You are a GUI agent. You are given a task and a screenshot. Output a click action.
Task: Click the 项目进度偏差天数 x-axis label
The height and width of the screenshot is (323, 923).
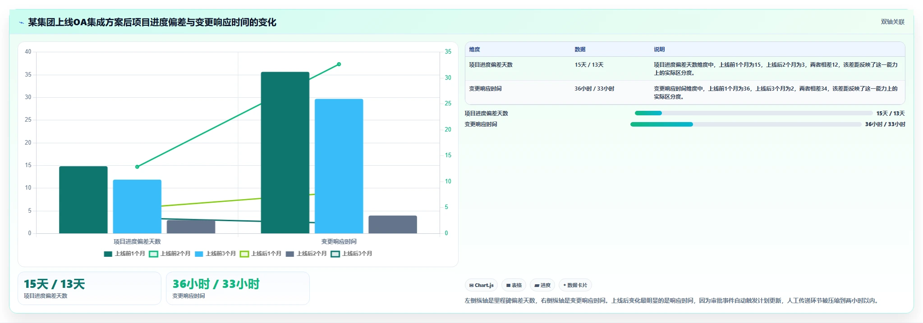point(137,242)
